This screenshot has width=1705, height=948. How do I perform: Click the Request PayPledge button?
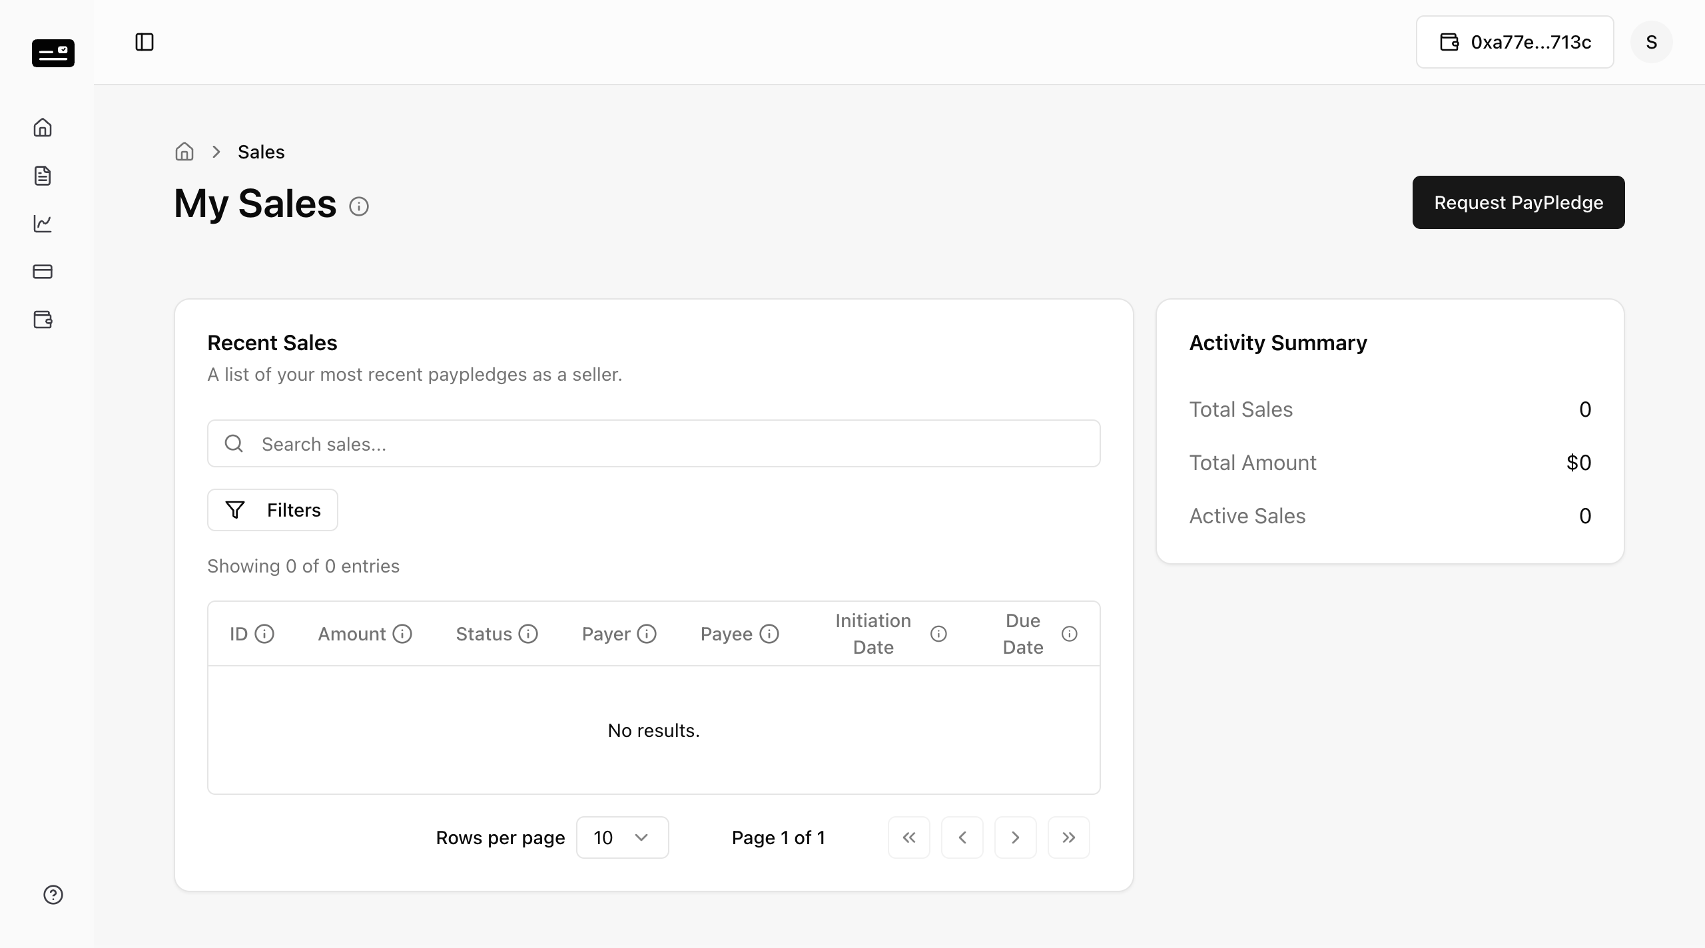(1519, 202)
